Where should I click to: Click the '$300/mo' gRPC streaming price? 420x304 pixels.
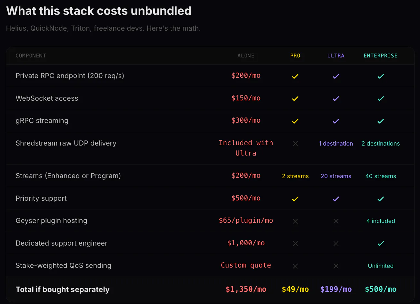coord(246,120)
